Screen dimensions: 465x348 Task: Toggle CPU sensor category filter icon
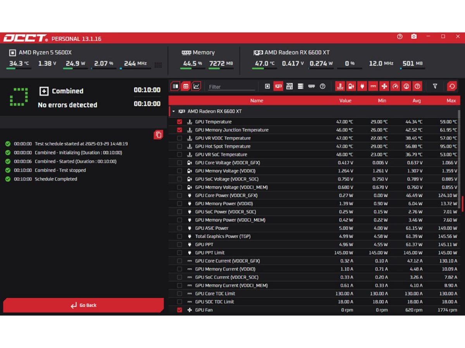click(267, 86)
